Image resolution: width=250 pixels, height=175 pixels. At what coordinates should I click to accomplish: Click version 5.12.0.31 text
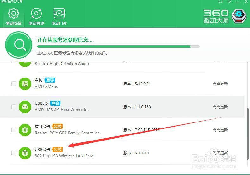[137, 84]
